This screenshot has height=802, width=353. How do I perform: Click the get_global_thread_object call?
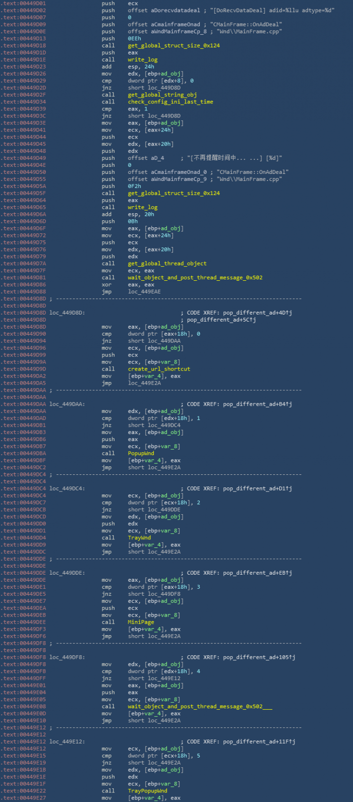(167, 264)
